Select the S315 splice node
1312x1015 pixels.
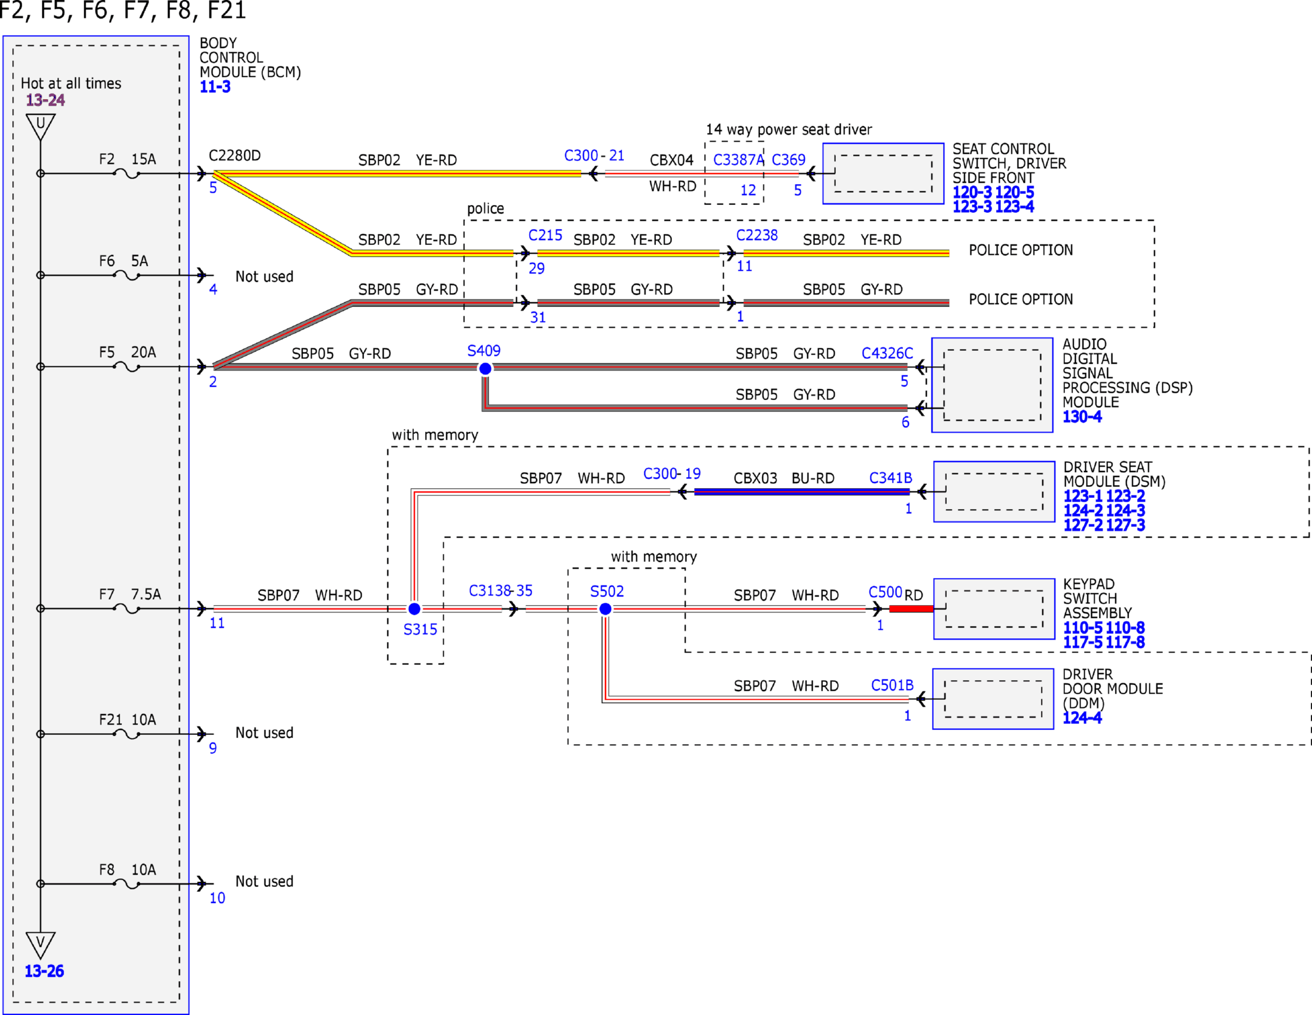point(415,608)
